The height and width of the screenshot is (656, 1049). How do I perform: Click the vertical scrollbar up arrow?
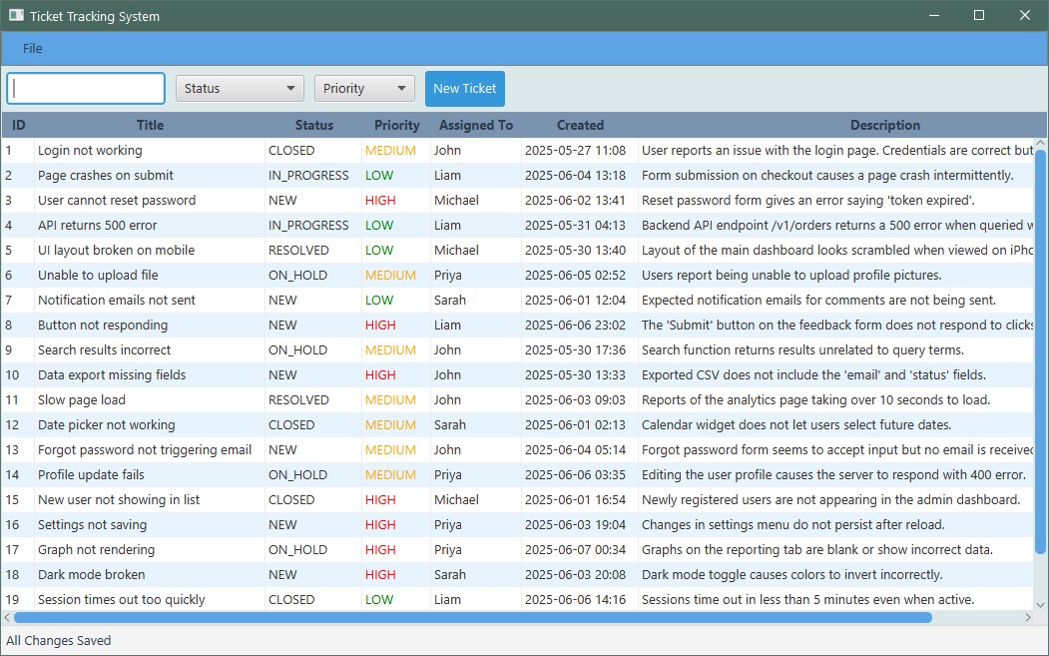1040,143
